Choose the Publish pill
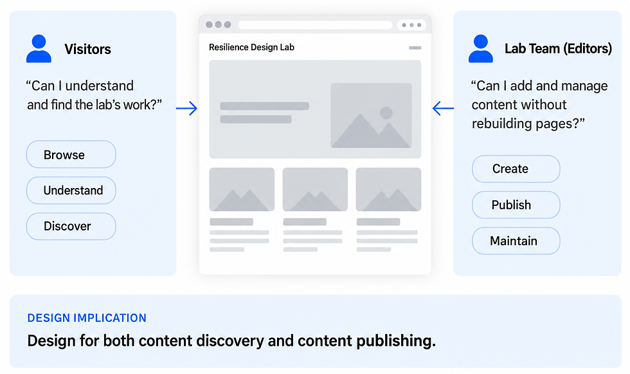Viewport: 630px width, 374px height. coord(516,205)
